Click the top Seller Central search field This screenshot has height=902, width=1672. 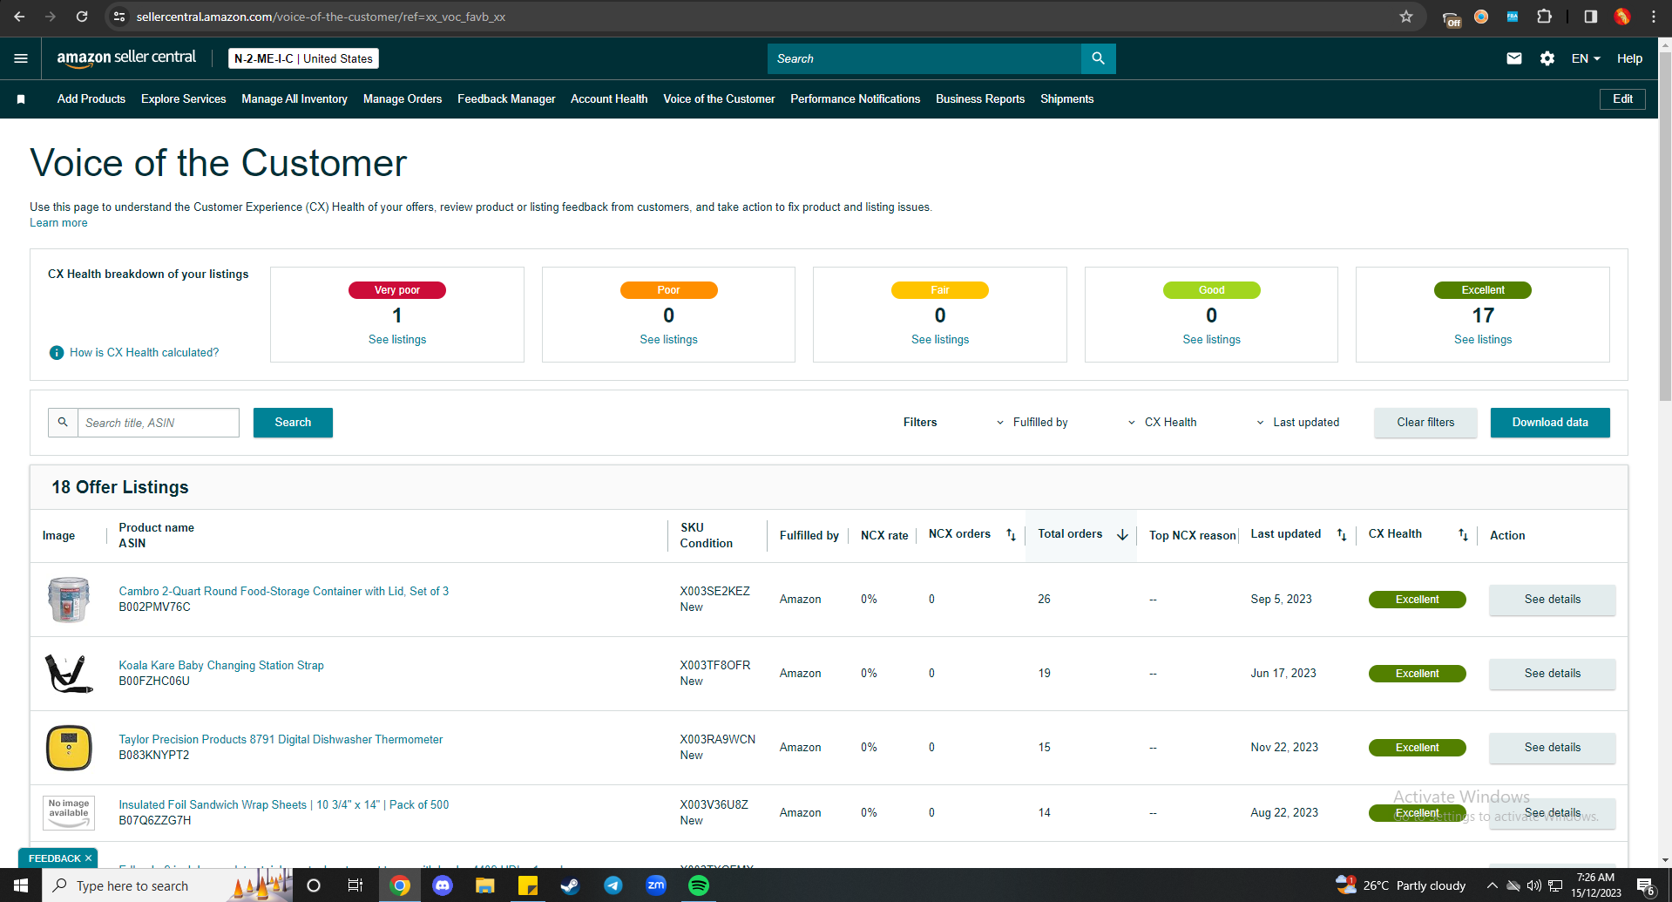(924, 58)
